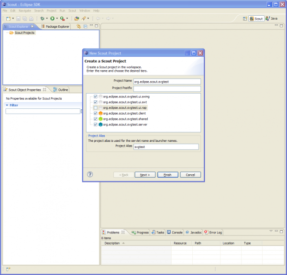Click the Forward navigation arrow icon
This screenshot has height=275, width=287.
[108, 19]
